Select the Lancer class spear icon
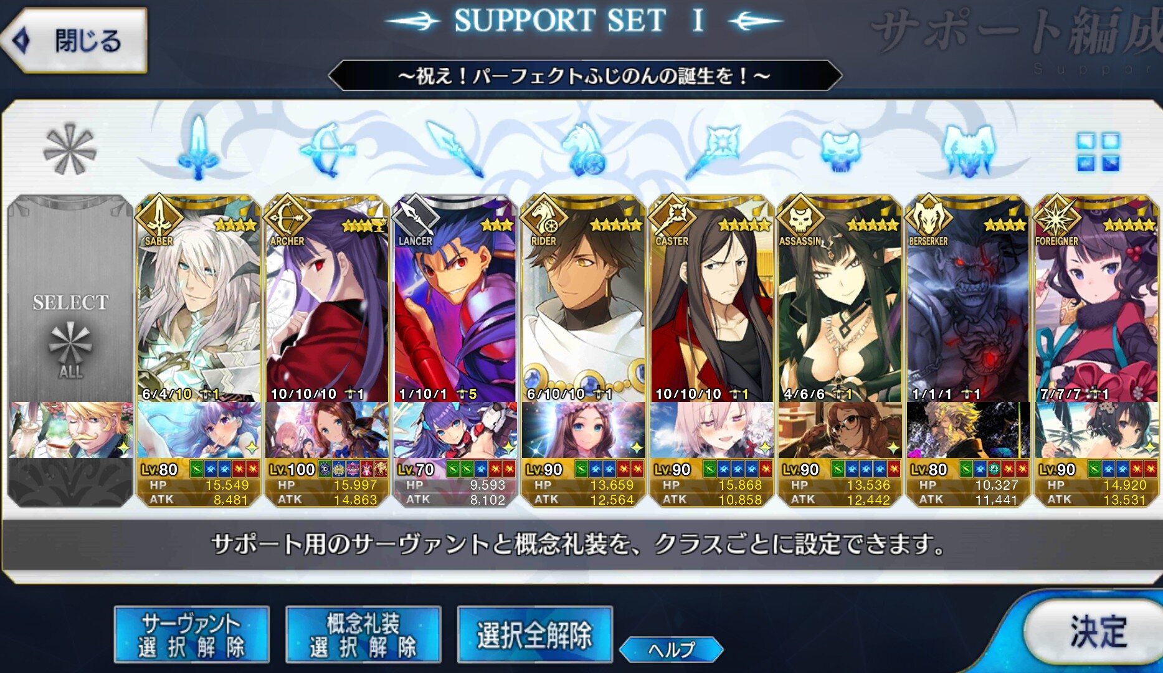The image size is (1163, 673). coord(455,149)
